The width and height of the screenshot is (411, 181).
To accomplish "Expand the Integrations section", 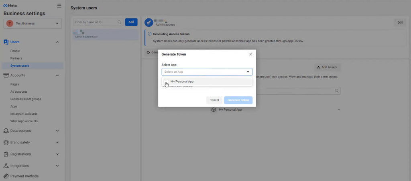I will (x=57, y=166).
